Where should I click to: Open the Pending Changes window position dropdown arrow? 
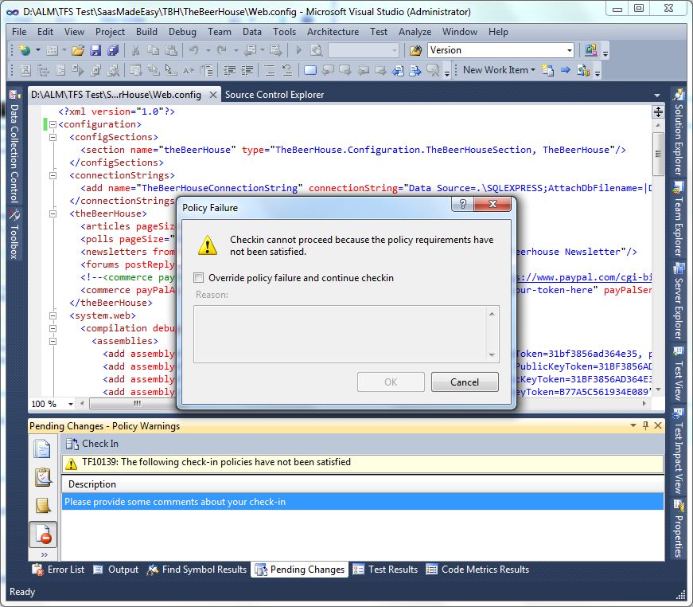633,425
